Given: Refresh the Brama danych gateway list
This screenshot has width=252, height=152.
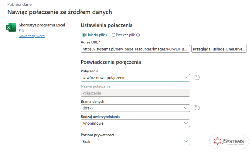Looking at the screenshot, I should pyautogui.click(x=197, y=108).
